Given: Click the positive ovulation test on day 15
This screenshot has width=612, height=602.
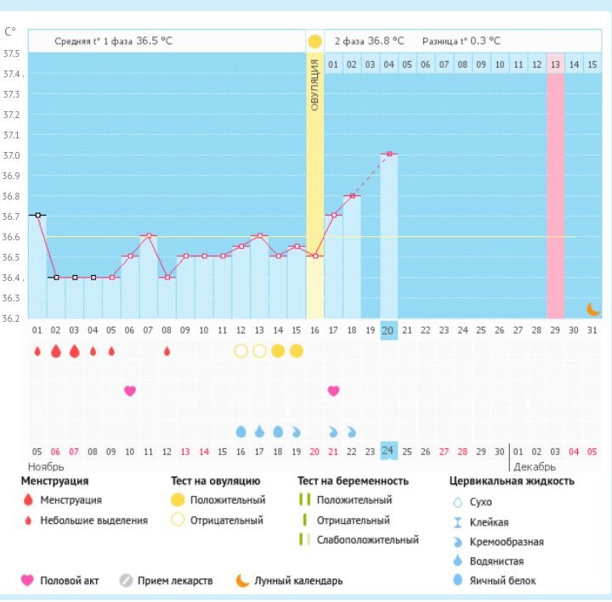Looking at the screenshot, I should [296, 351].
